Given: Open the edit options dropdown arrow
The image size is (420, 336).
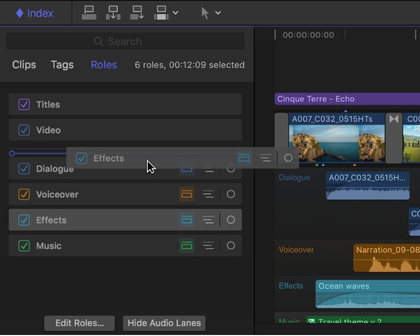Looking at the screenshot, I should click(x=176, y=13).
